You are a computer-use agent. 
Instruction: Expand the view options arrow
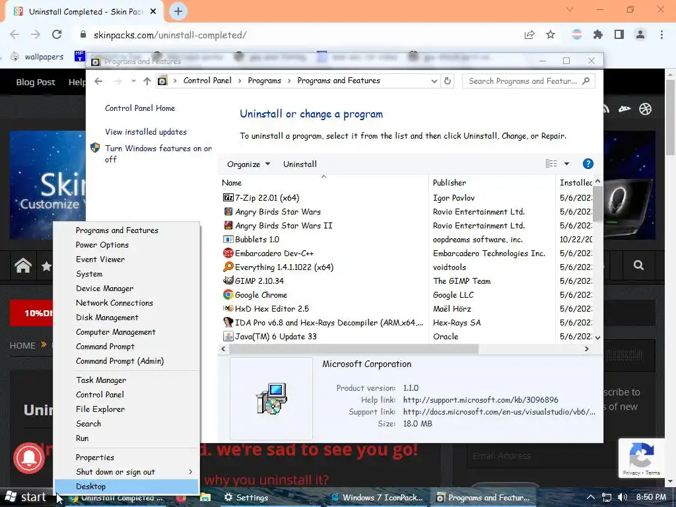pos(566,164)
